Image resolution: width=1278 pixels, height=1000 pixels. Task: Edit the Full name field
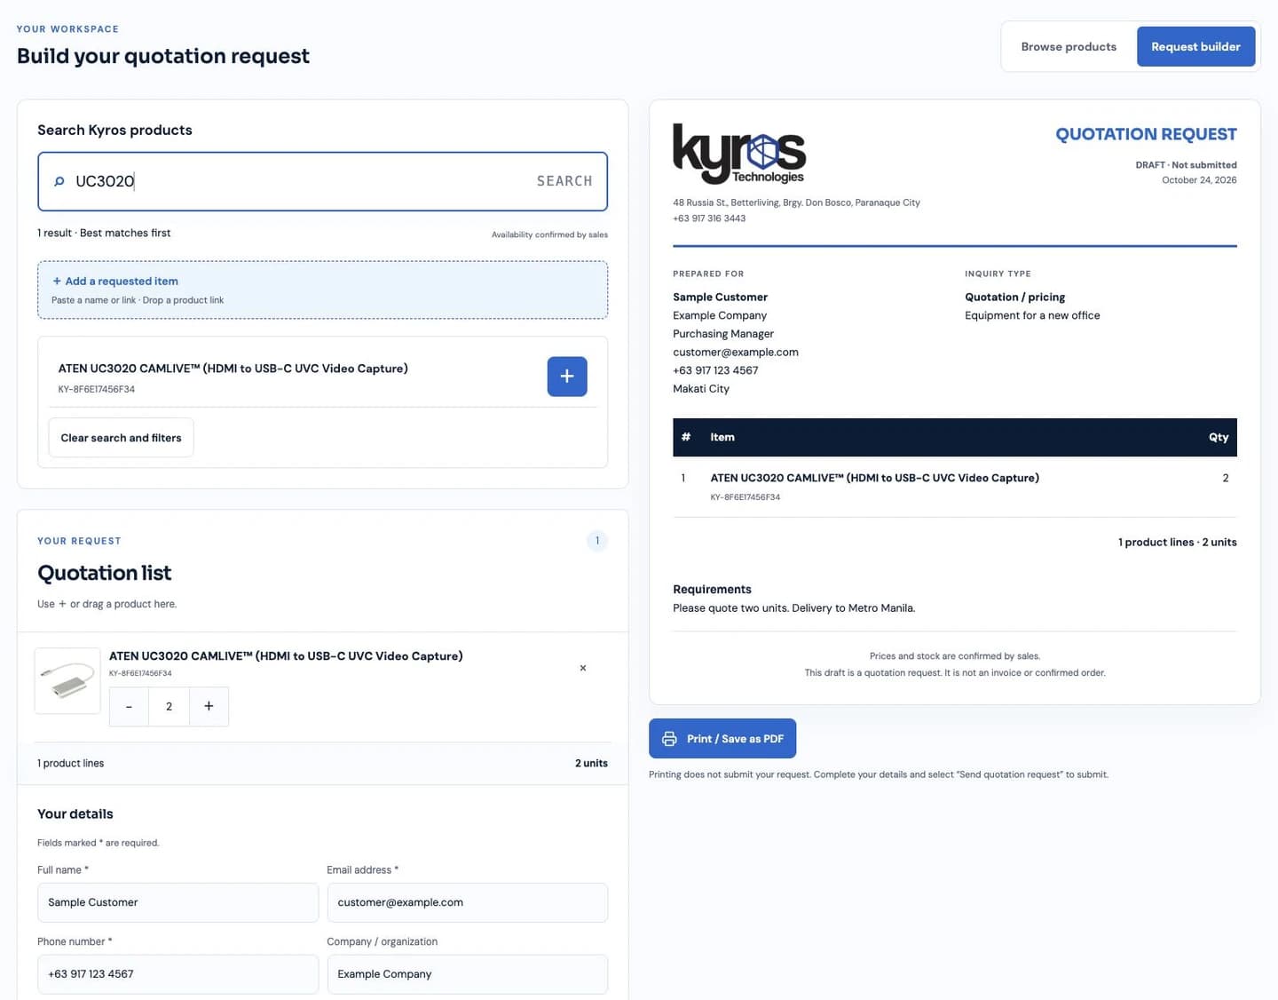click(x=177, y=902)
